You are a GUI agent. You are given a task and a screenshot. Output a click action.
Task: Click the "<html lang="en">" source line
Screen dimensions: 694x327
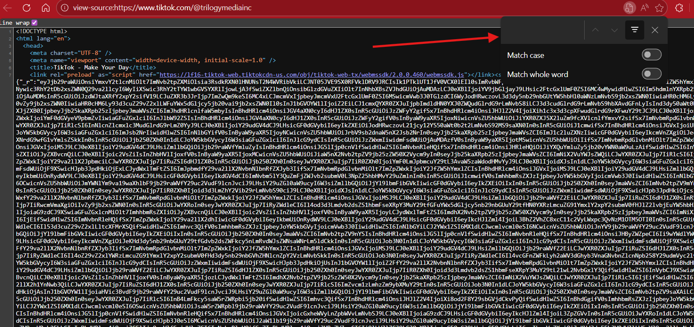[x=43, y=38]
